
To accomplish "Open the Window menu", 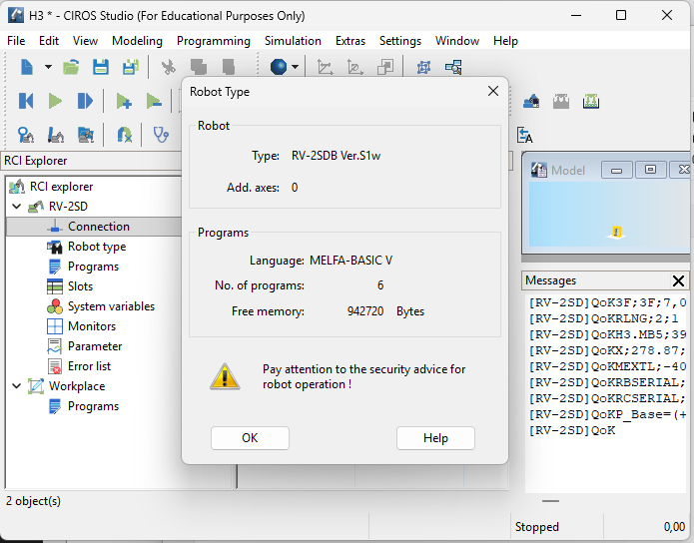I will click(x=457, y=41).
